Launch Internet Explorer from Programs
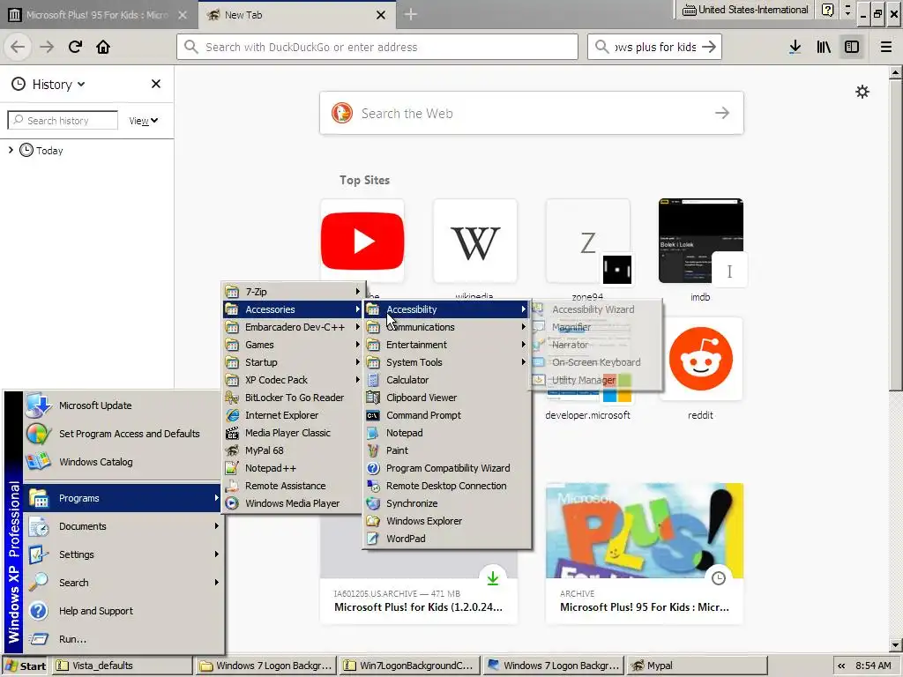This screenshot has width=903, height=677. (x=293, y=415)
